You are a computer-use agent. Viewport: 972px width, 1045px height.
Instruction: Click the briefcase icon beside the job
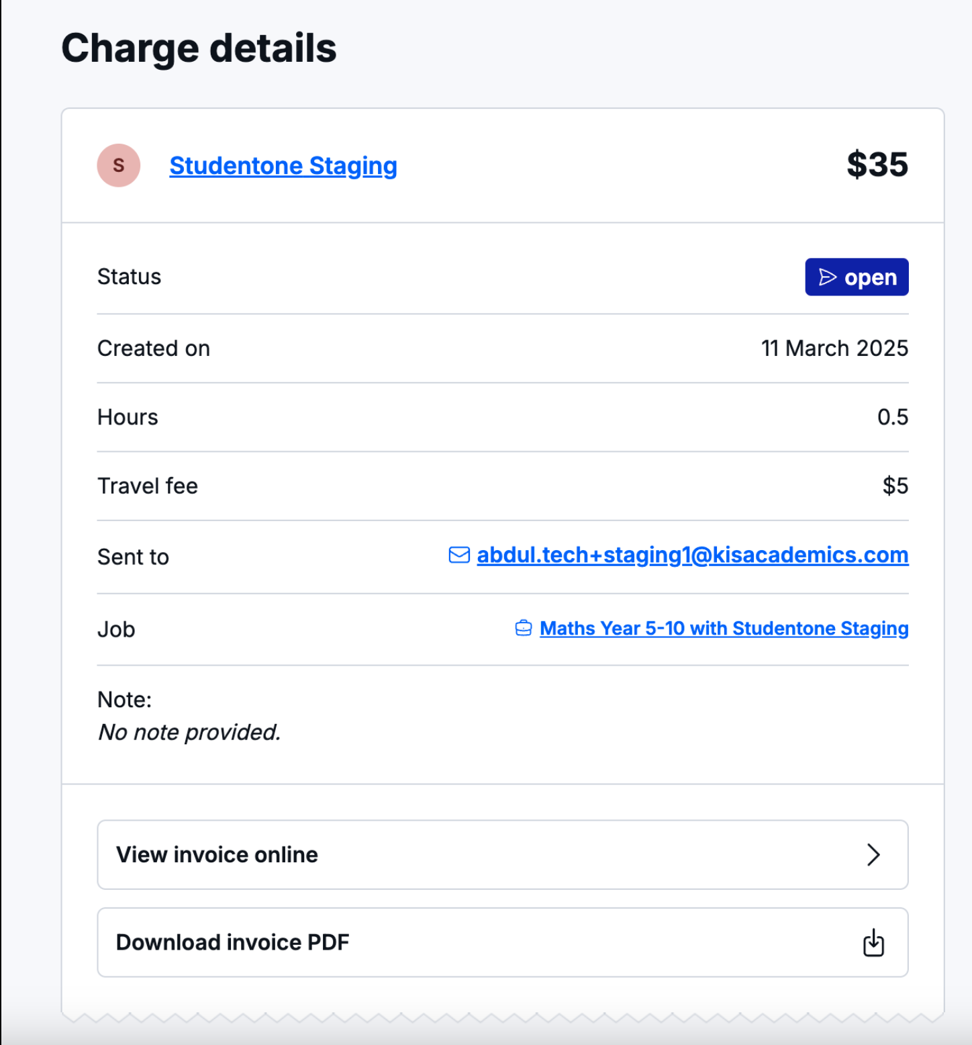click(524, 628)
